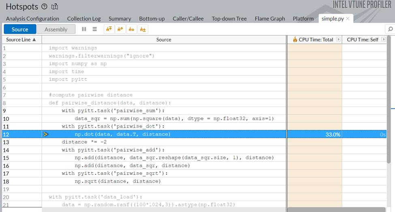Open the Hotspots documentation book icon
395x212 pixels.
(55, 7)
